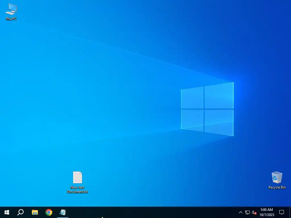Open the Action Center notifications icon
Image resolution: width=291 pixels, height=218 pixels.
point(282,212)
